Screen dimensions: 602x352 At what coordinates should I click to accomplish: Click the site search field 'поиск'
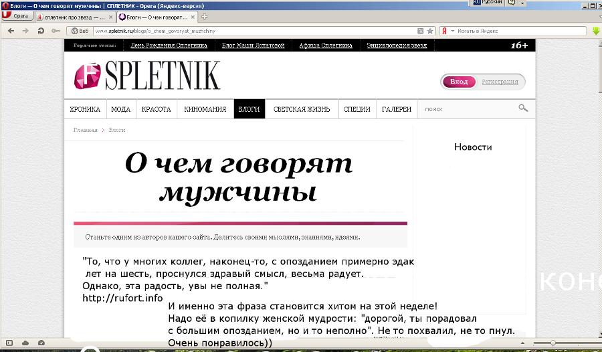point(468,109)
